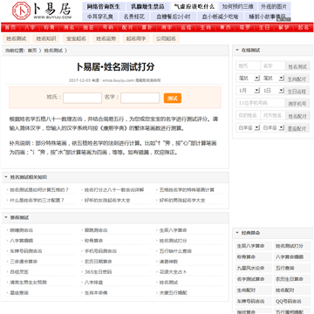
Task: Click the sidebar 星座配对 button
Action: (x=297, y=128)
